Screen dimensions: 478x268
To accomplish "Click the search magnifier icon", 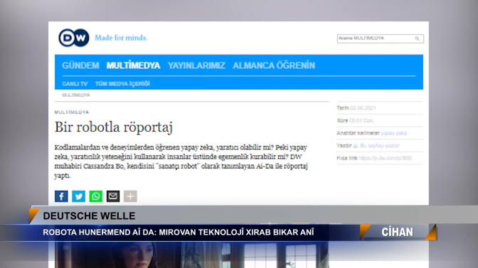I will tap(417, 38).
